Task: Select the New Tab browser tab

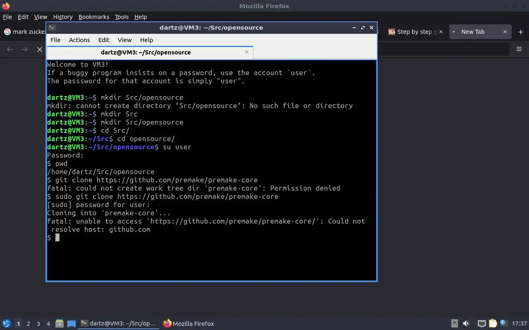Action: [479, 32]
